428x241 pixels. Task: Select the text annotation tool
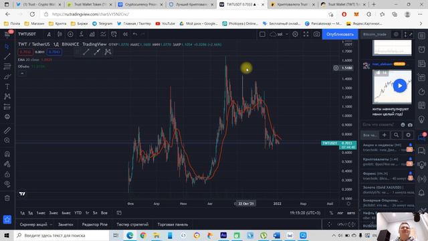tap(7, 86)
